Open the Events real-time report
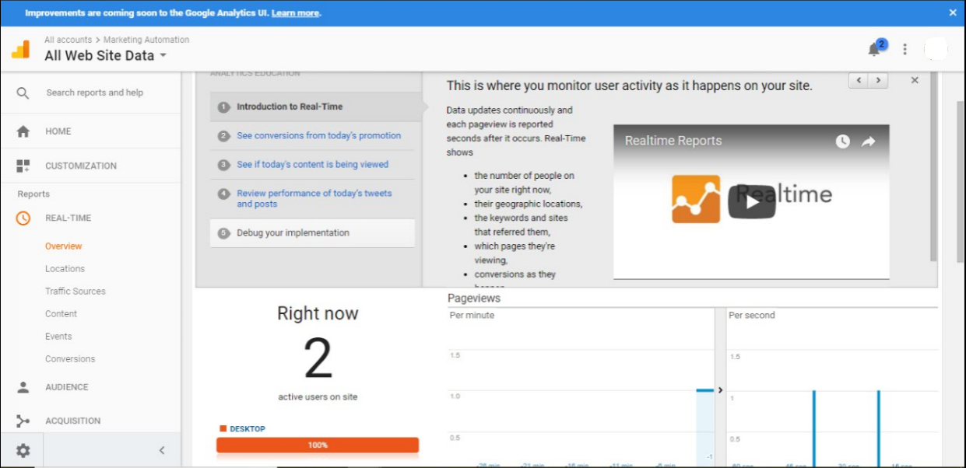The width and height of the screenshot is (966, 468). click(58, 337)
